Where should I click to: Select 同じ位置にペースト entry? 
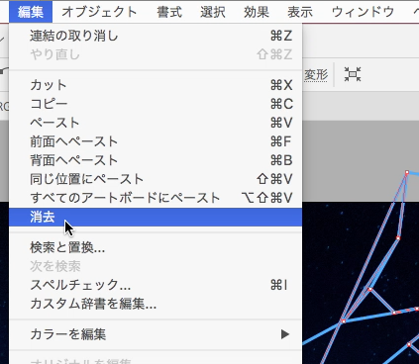[x=156, y=179]
